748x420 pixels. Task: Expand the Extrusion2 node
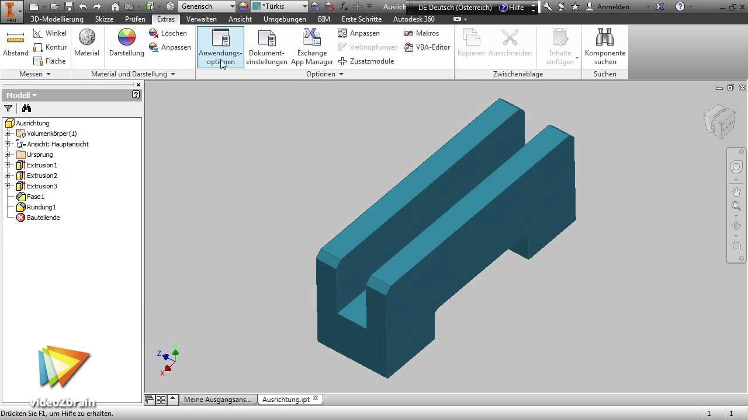8,176
